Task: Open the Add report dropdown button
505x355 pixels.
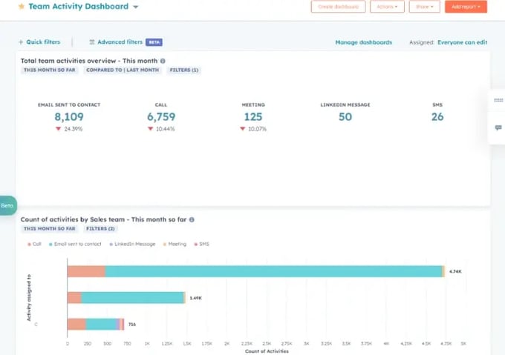Action: point(466,7)
